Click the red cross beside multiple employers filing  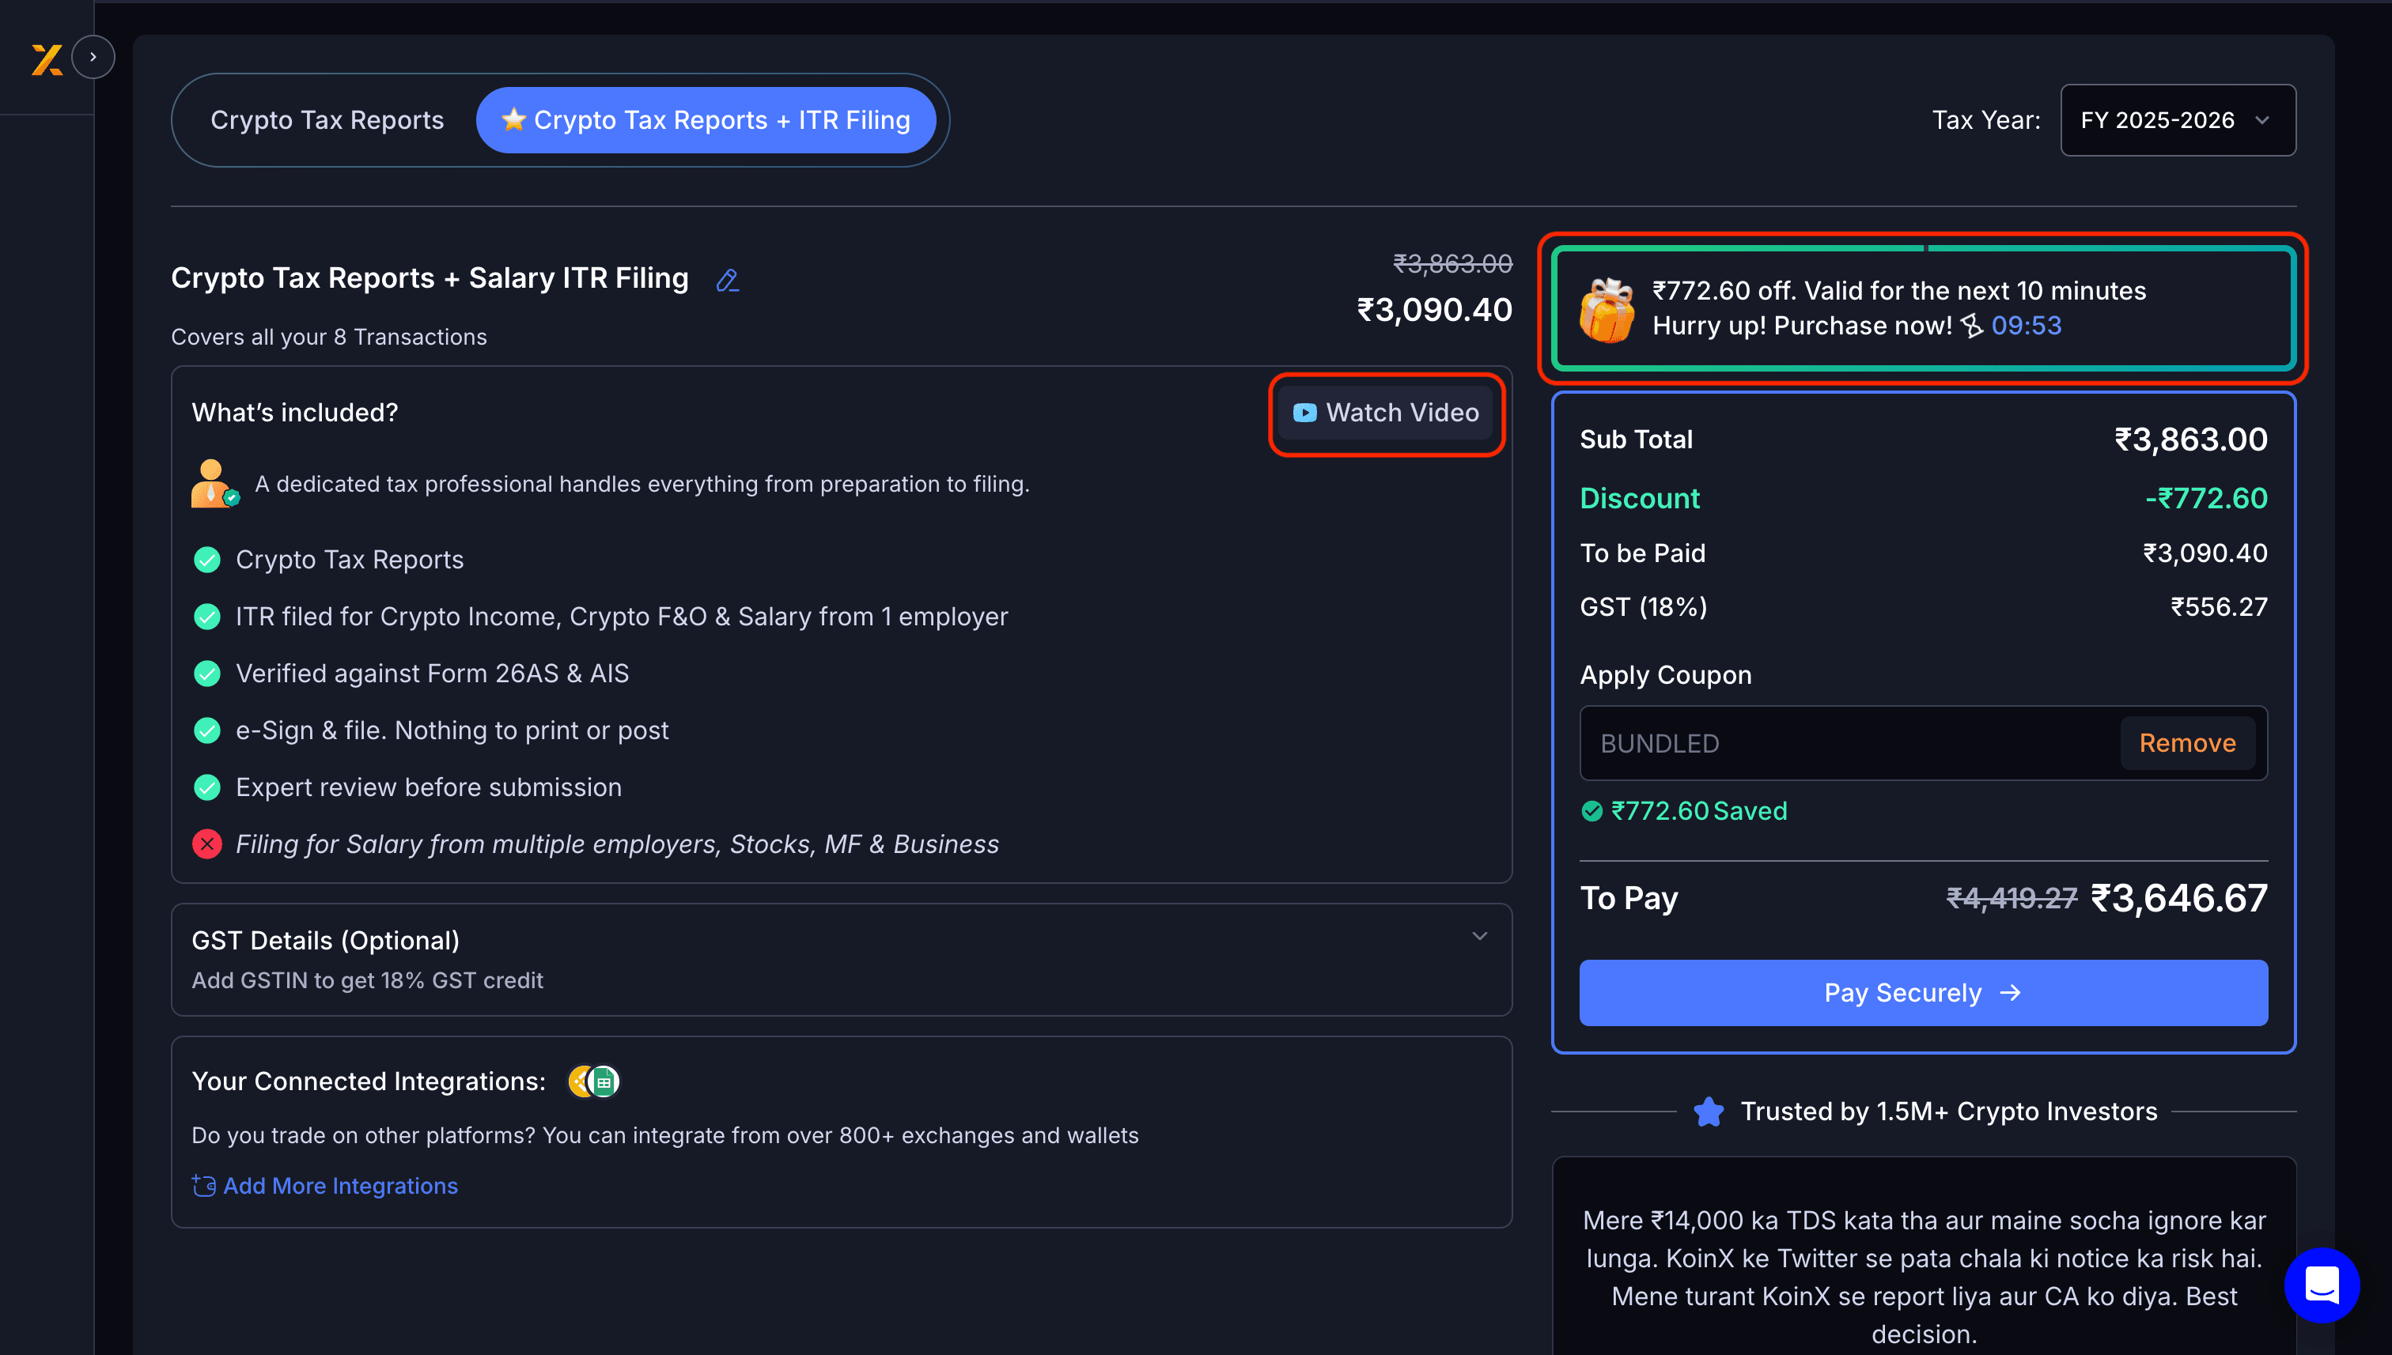tap(206, 844)
